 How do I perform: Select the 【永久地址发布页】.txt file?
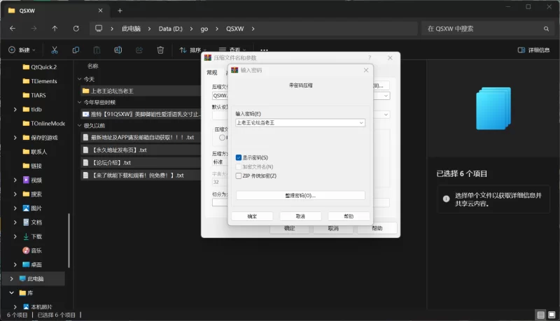(x=141, y=150)
